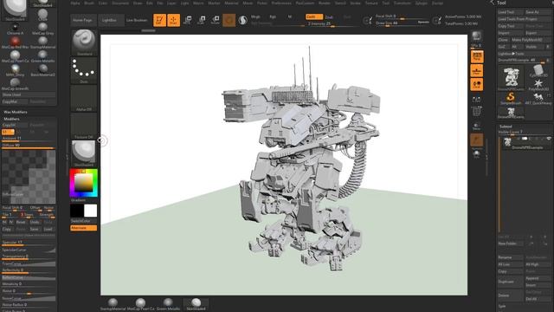Collapse the Modifiers section

[x=11, y=119]
